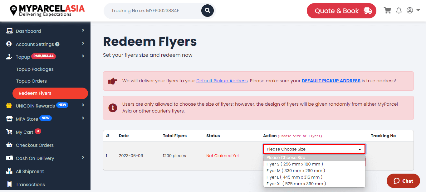The image size is (426, 192).
Task: Expand the UNICOIN Rewards chevron
Action: (x=83, y=105)
